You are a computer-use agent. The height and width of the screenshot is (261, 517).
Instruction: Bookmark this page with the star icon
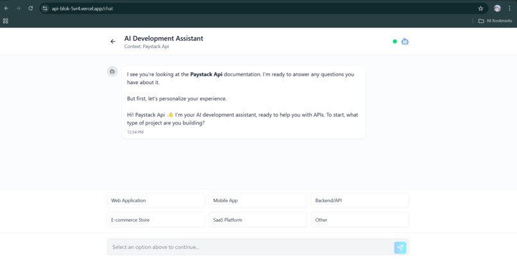[x=480, y=8]
